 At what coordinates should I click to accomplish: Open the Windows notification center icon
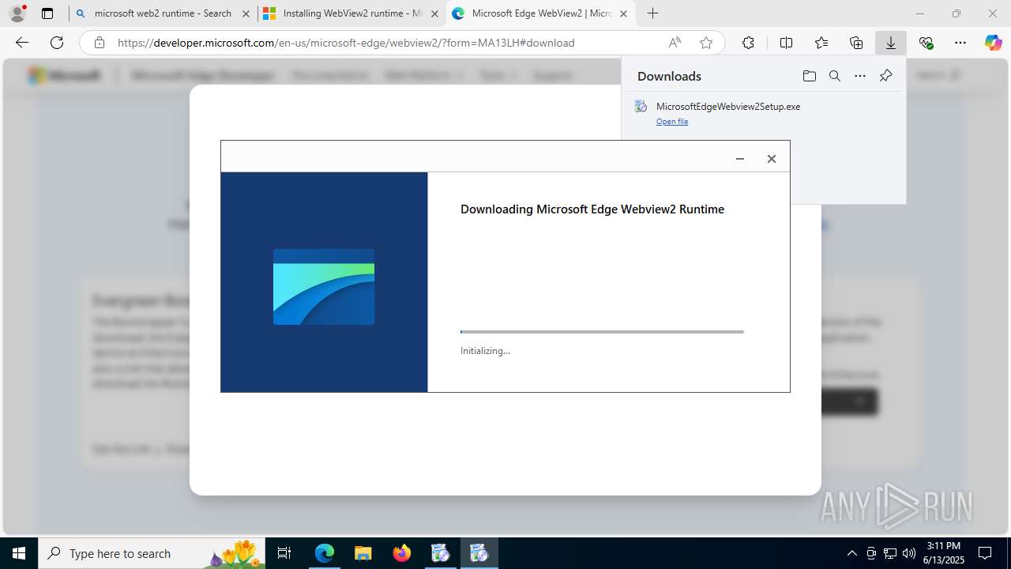985,553
